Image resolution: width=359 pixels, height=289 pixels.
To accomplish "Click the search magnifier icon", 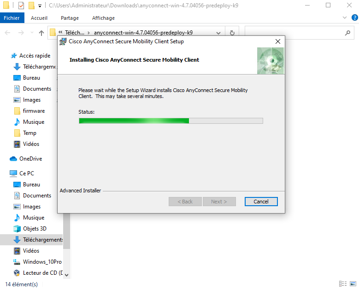I will 348,33.
